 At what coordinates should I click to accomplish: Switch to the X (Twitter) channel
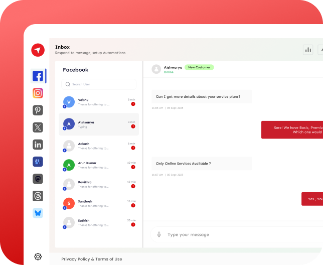click(38, 127)
